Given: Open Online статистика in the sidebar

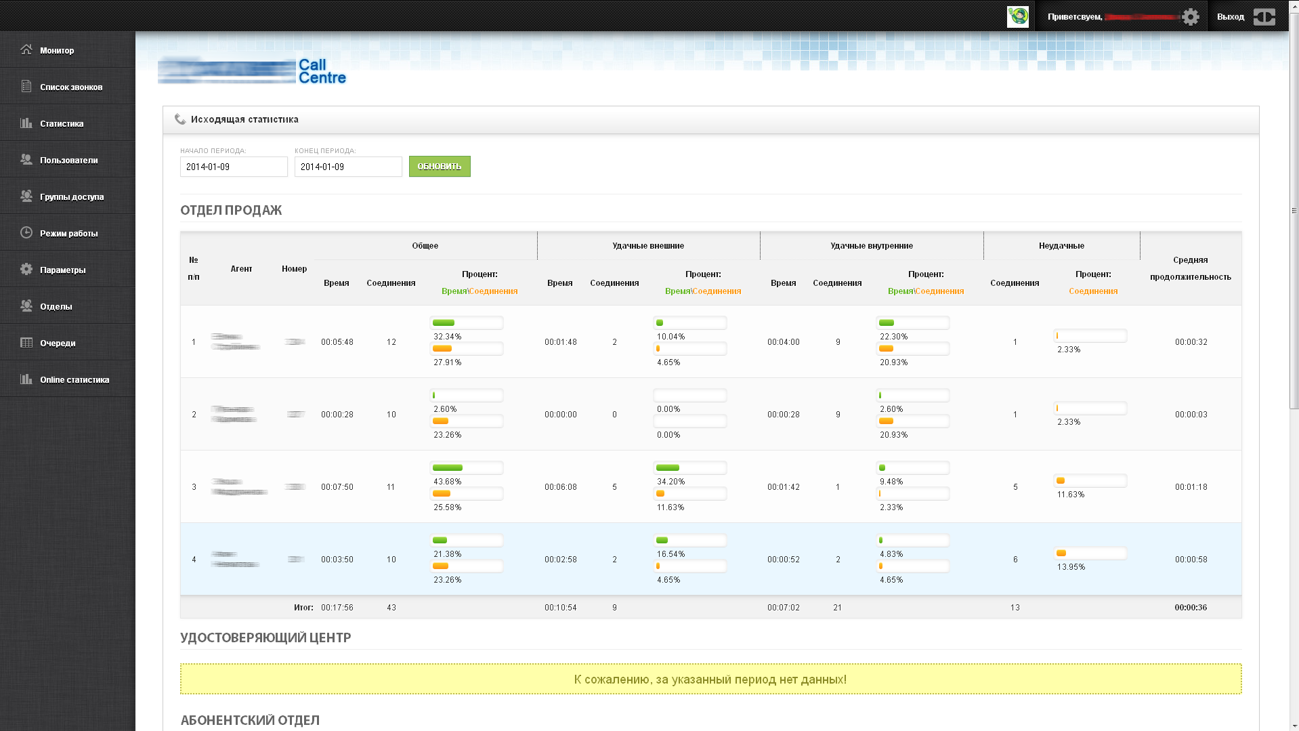Looking at the screenshot, I should (68, 379).
